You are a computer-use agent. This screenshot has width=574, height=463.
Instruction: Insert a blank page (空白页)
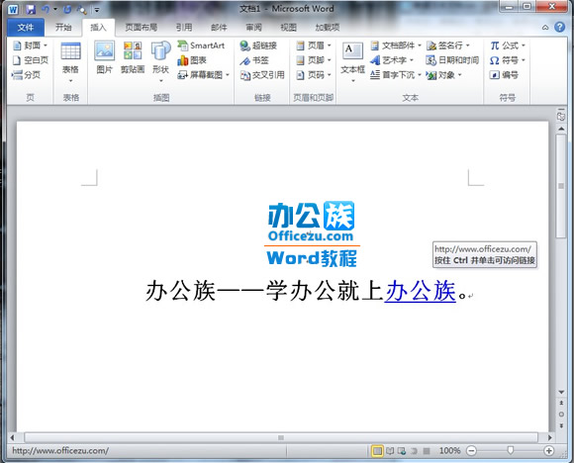[x=30, y=60]
